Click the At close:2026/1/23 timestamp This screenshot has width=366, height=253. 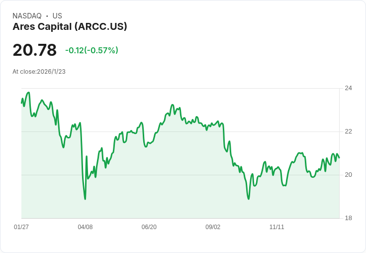click(39, 72)
